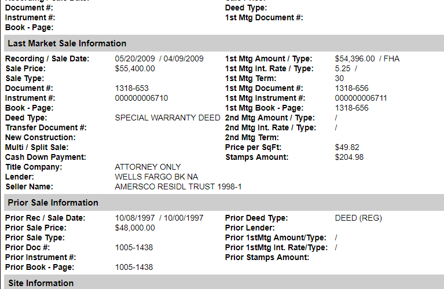Viewport: 444px width, 289px height.
Task: Select the SPECIAL WARRANTY DEED text
Action: coord(168,118)
